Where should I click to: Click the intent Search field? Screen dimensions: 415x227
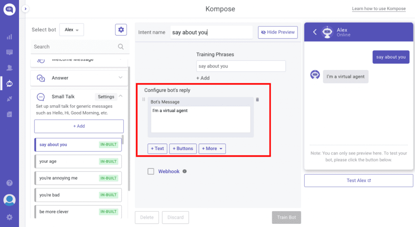click(80, 47)
